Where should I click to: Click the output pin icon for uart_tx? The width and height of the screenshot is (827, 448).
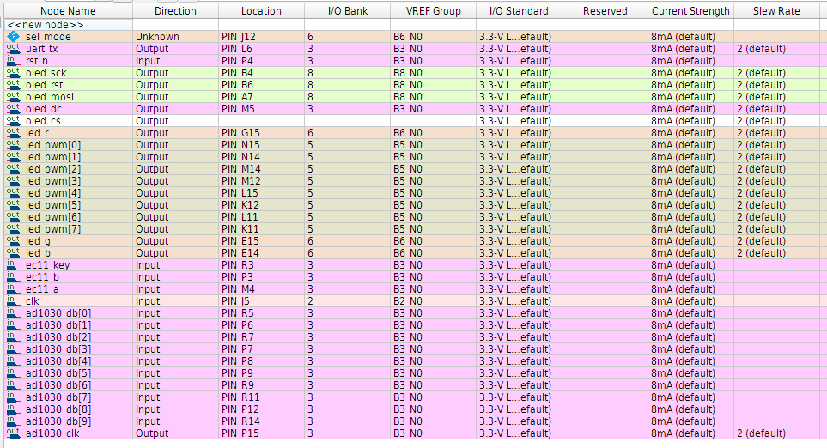coord(13,49)
